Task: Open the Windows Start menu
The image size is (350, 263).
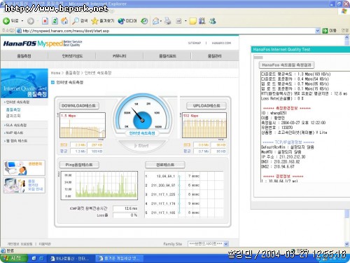Action: [x=13, y=258]
